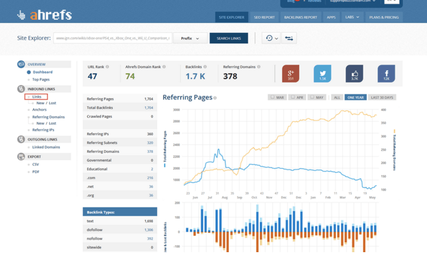Screen dimensions: 427x259
Task: Click the Blog link
Action: click(291, 1)
